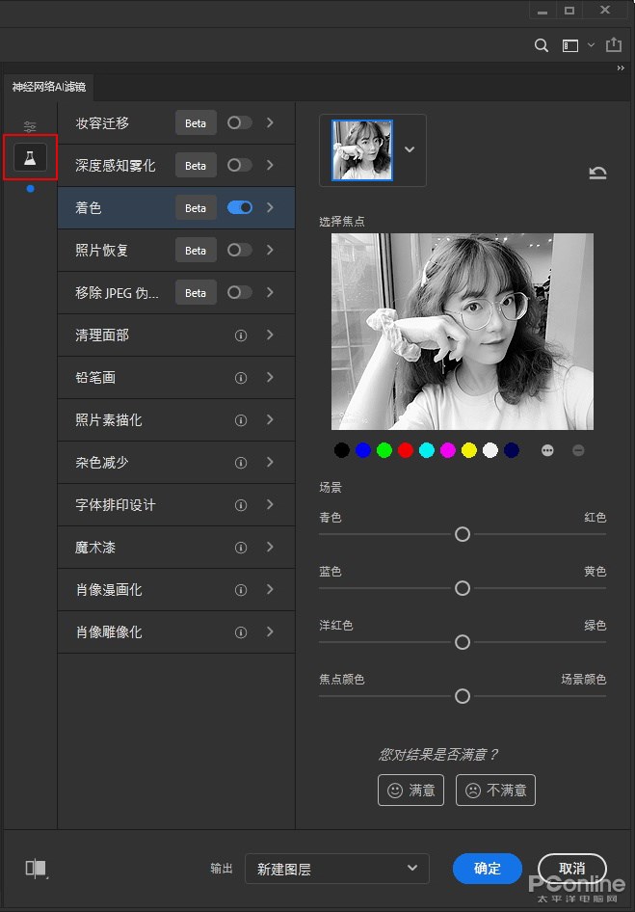Click the info icon for 清理面部
The image size is (635, 912).
241,335
